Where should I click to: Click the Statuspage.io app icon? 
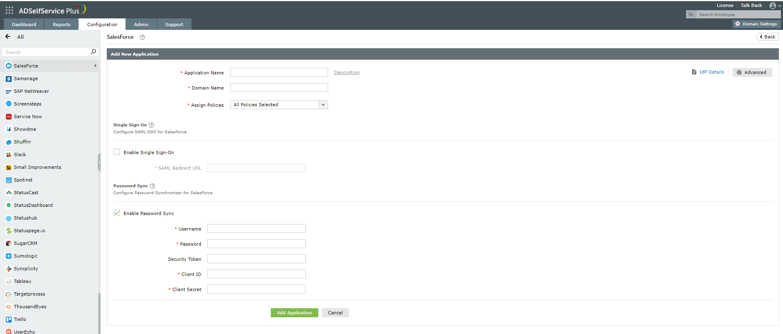pyautogui.click(x=9, y=231)
